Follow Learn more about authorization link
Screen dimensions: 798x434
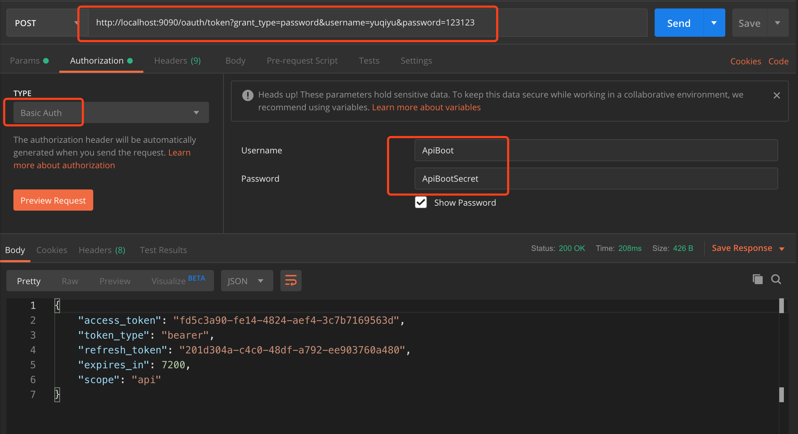click(102, 159)
